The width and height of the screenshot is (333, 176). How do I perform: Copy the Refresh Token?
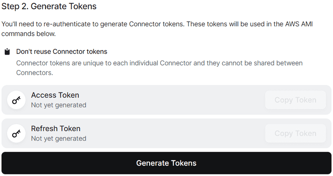click(295, 133)
